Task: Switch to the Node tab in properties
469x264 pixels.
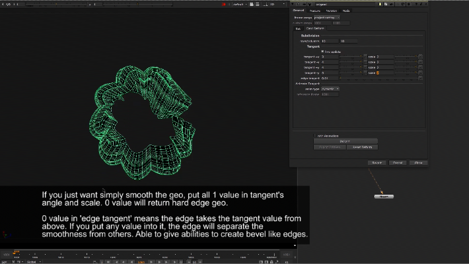Action: point(346,11)
